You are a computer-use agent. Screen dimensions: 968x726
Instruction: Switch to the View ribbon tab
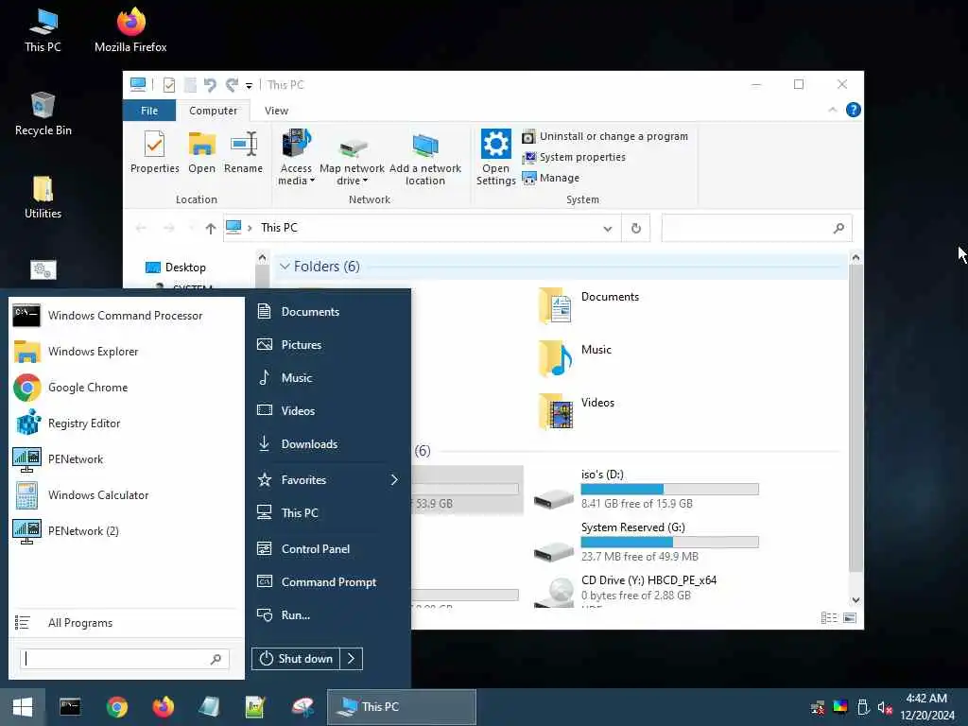(x=277, y=111)
